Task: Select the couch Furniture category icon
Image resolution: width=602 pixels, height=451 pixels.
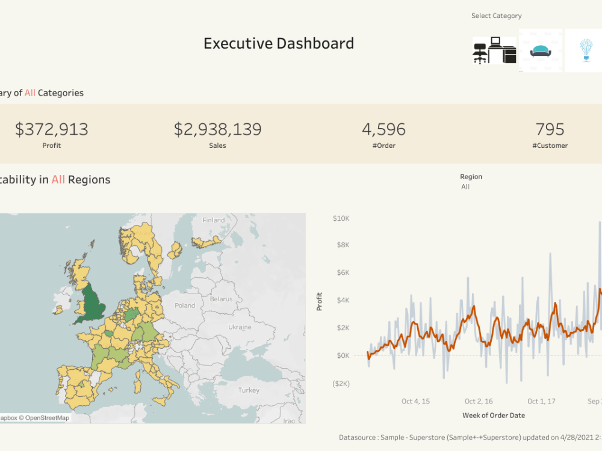Action: (540, 51)
